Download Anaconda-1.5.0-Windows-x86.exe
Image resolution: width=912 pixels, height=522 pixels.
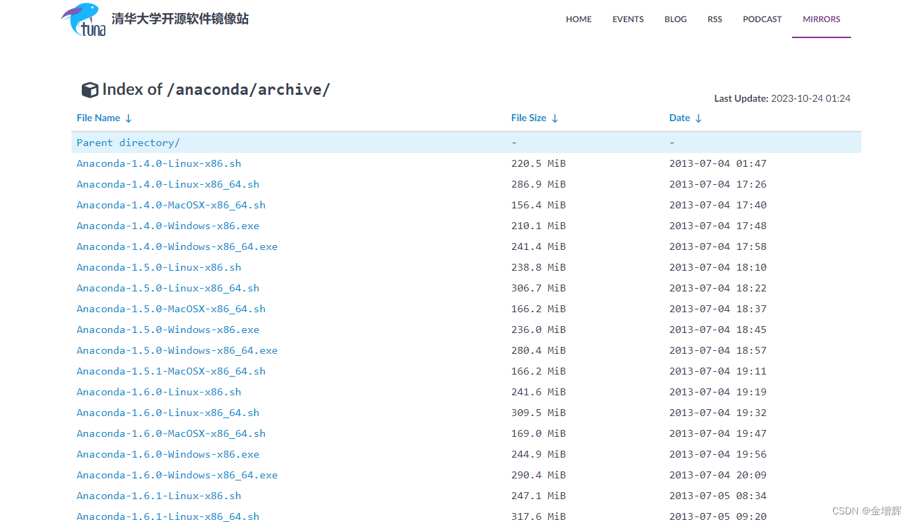pos(168,330)
